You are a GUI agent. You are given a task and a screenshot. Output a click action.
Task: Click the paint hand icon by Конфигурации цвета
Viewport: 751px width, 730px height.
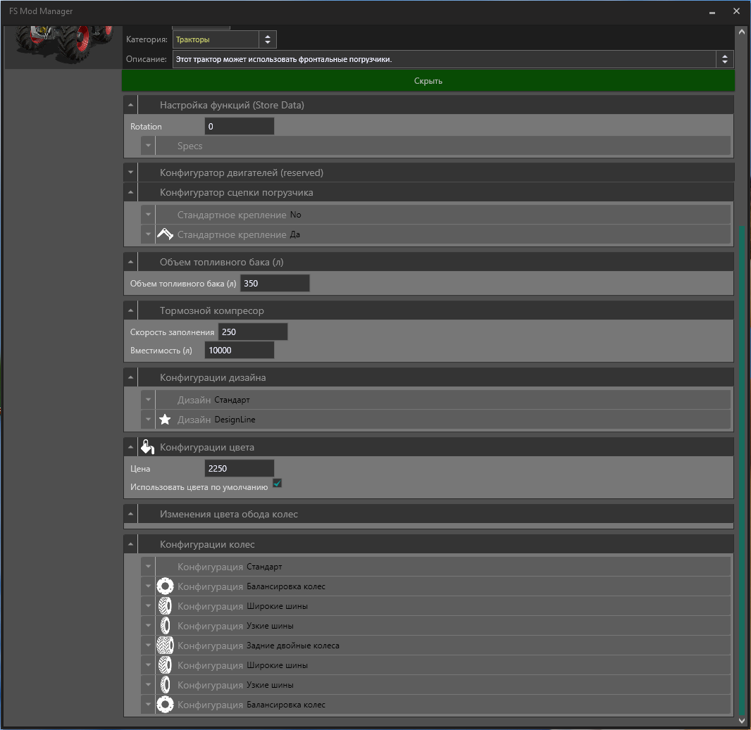click(x=147, y=447)
